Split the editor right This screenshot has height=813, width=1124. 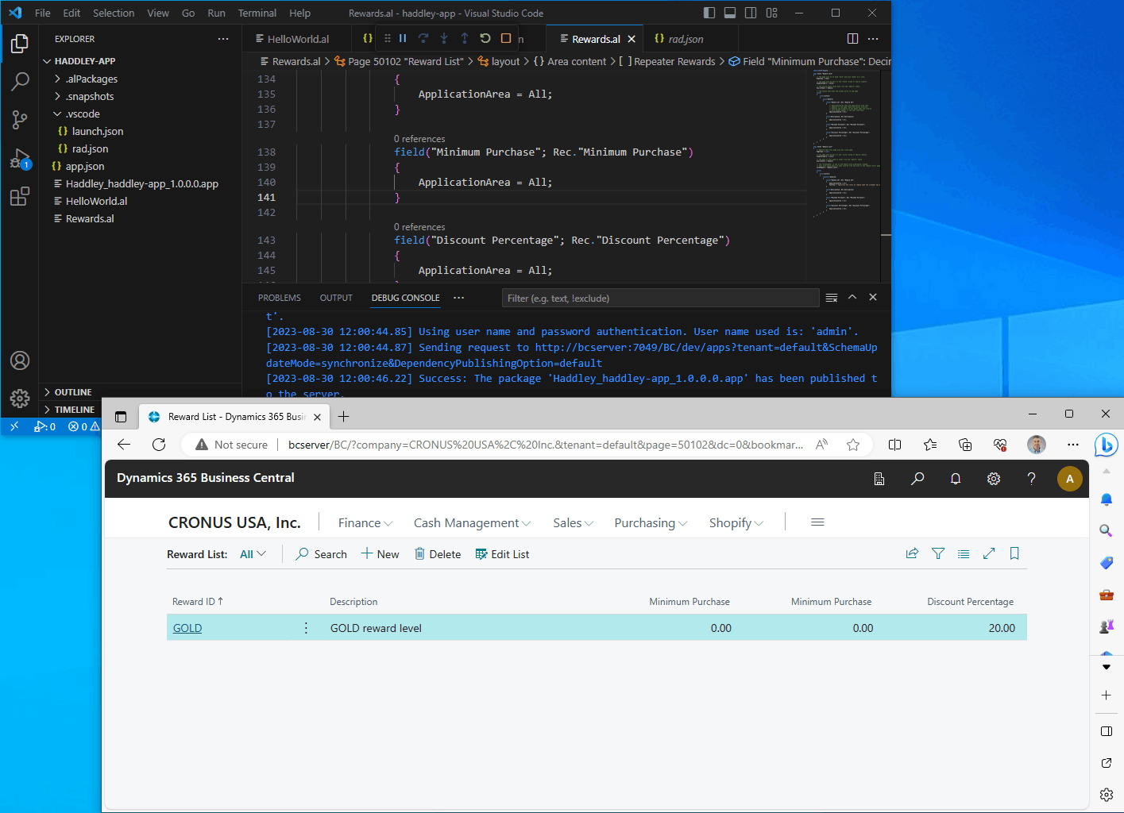852,39
